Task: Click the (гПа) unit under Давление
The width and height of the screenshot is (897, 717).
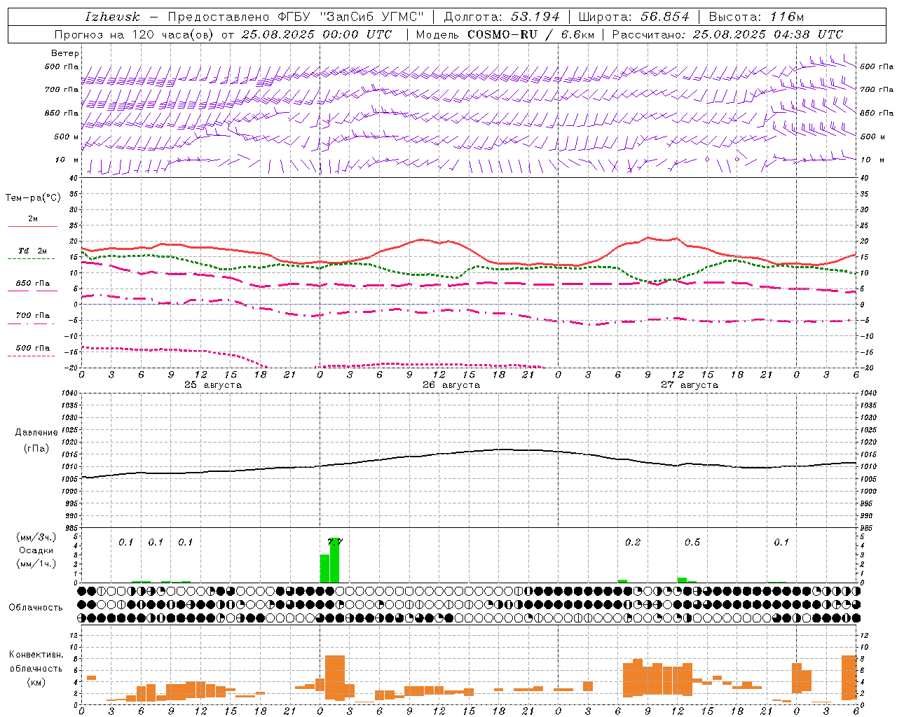Action: pos(36,448)
